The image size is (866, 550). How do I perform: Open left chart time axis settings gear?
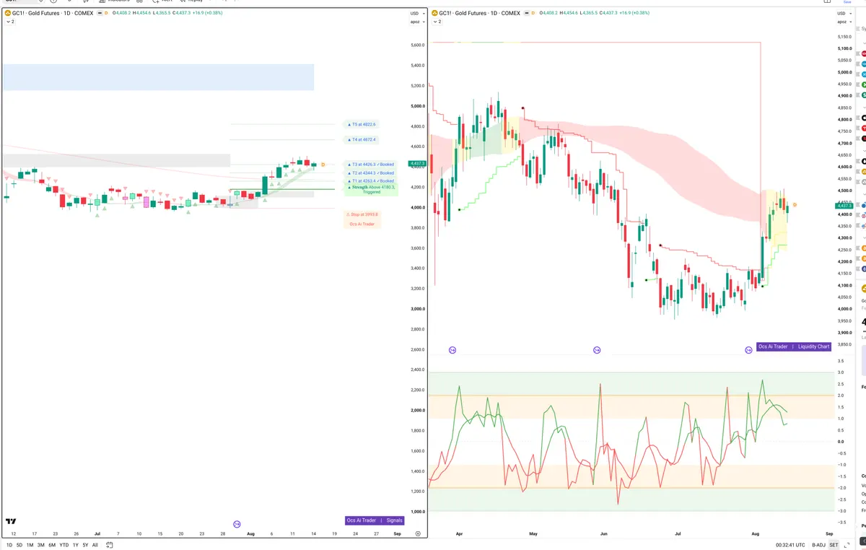pos(418,533)
